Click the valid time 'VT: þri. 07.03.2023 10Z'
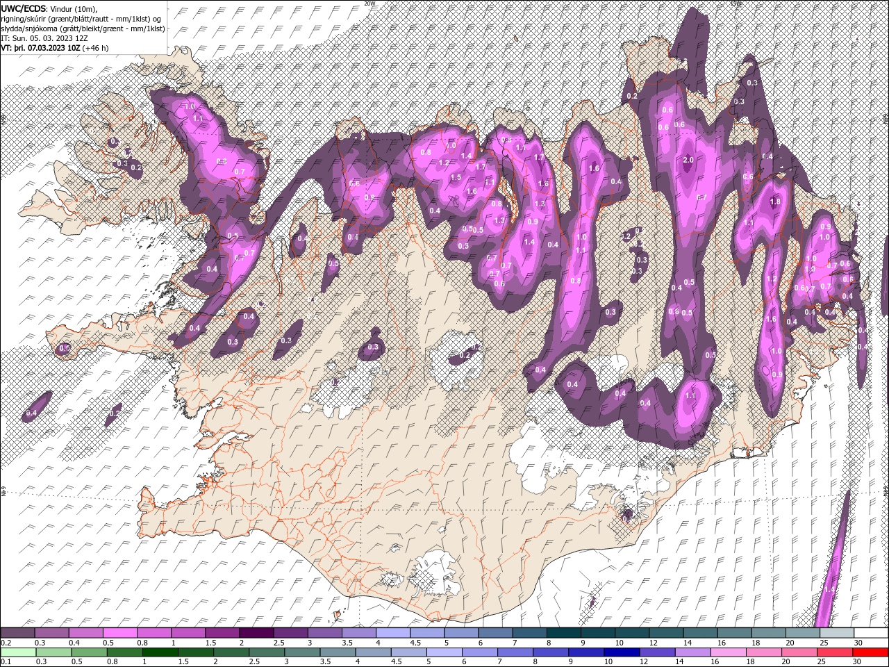 tap(40, 48)
